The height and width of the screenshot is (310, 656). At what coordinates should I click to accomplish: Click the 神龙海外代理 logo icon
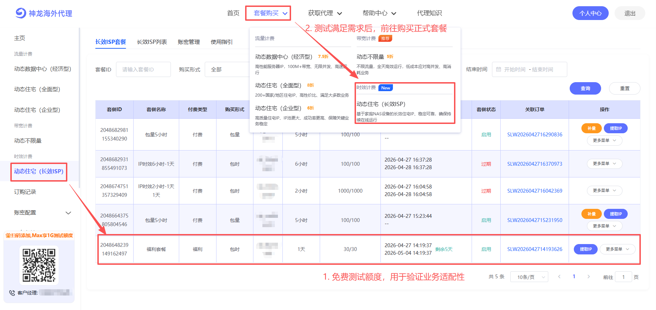[21, 13]
